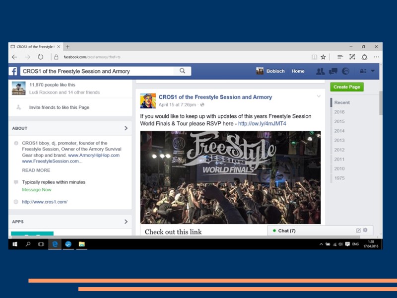Add page to favorites star icon

[323, 57]
